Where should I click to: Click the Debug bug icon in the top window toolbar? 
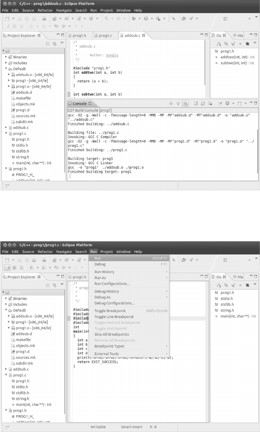[x=134, y=18]
